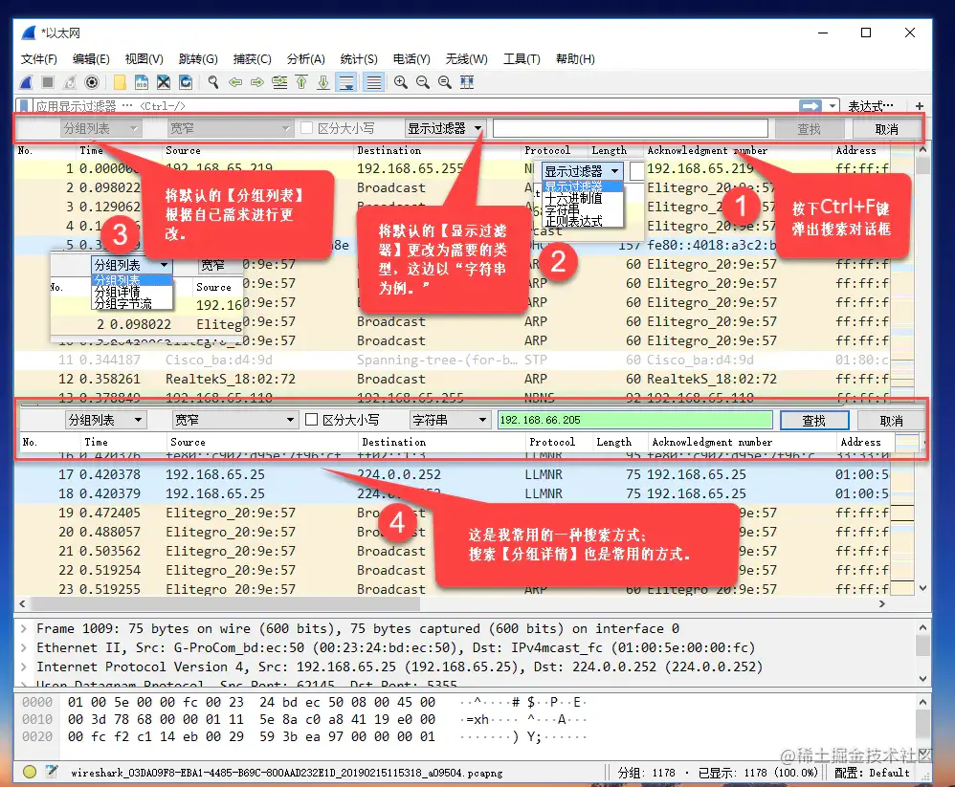Click the Find packet magnifier icon
Screen dimensions: 955x787
pyautogui.click(x=213, y=82)
